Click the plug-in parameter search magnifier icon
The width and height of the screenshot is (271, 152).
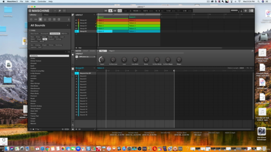252,51
